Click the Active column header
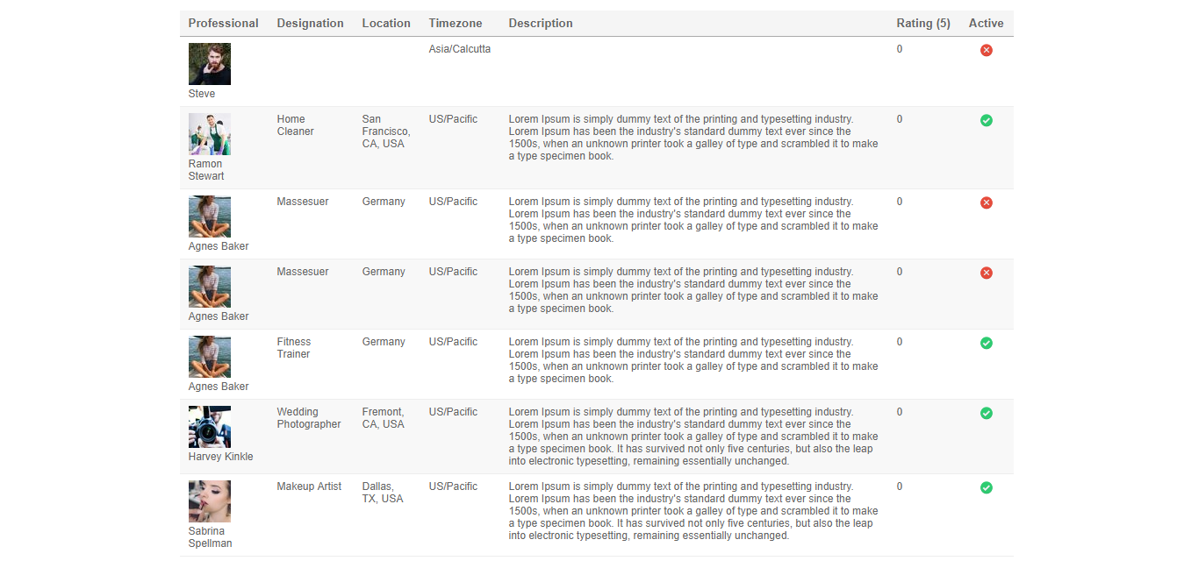The image size is (1184, 561). [986, 24]
